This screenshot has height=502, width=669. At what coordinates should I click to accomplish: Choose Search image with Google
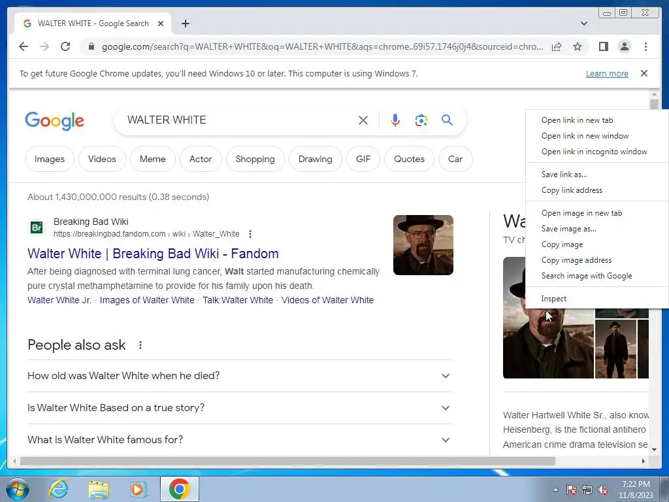tap(597, 276)
